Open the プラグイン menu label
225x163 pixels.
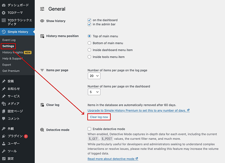pyautogui.click(x=15, y=136)
